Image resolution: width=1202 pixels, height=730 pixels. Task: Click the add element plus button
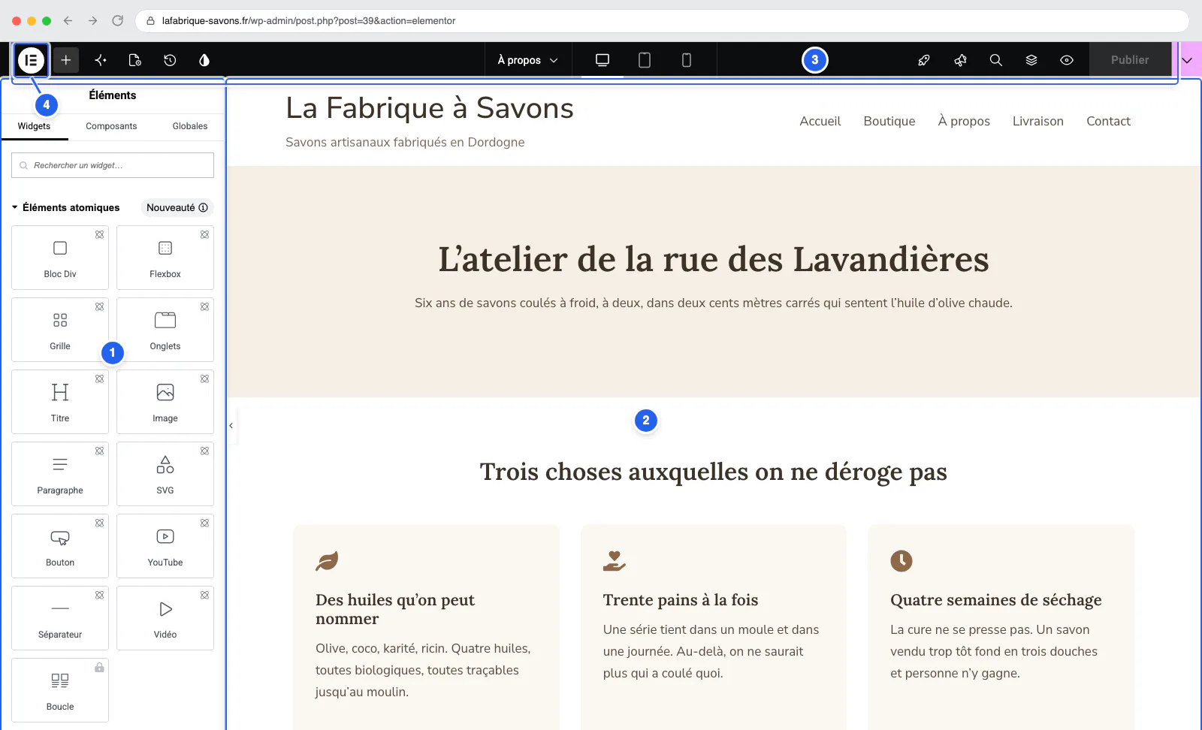tap(66, 60)
